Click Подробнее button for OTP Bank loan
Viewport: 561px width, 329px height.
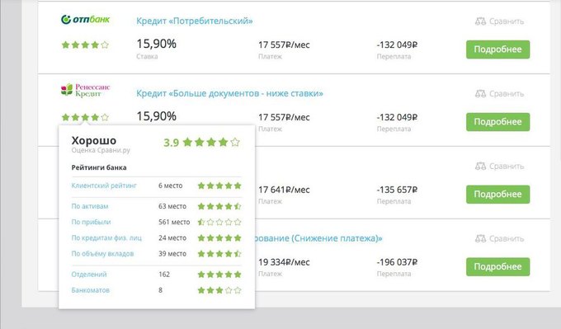click(x=497, y=49)
